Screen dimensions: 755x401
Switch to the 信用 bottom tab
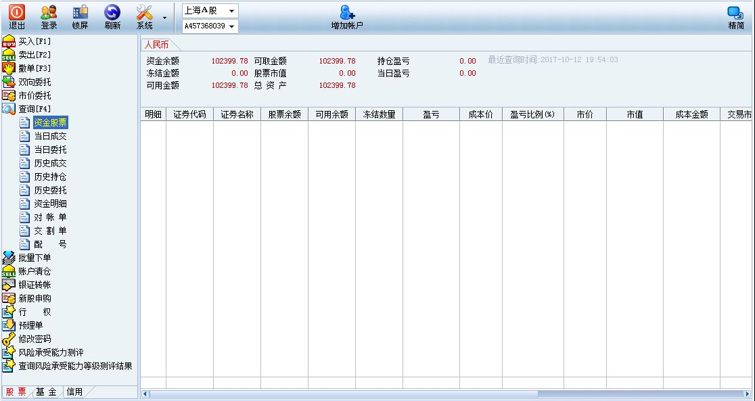coord(74,392)
